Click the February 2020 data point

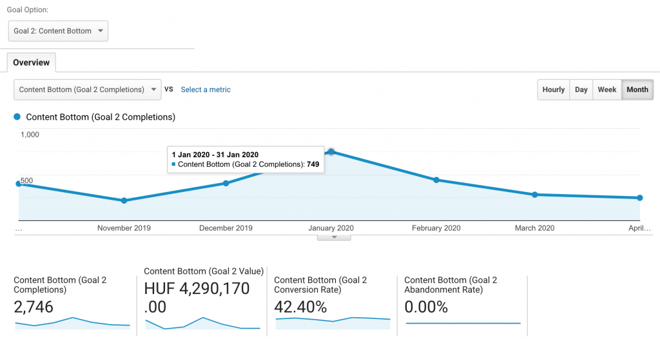click(x=436, y=180)
